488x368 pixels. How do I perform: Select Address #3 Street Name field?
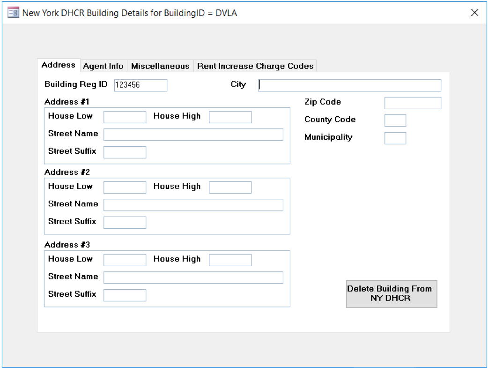[x=193, y=278]
